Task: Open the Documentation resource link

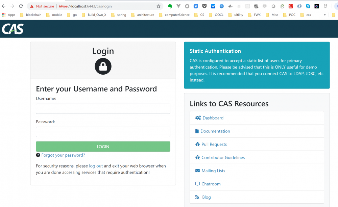Action: [x=215, y=131]
